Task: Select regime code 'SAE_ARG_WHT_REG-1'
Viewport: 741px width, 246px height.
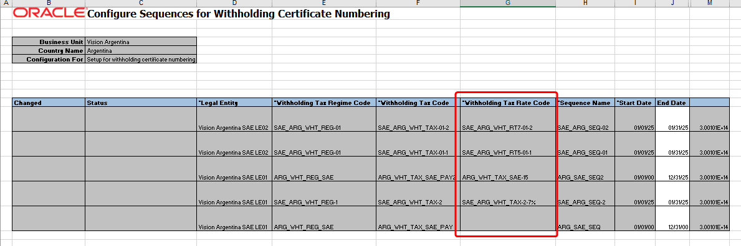Action: (x=324, y=194)
